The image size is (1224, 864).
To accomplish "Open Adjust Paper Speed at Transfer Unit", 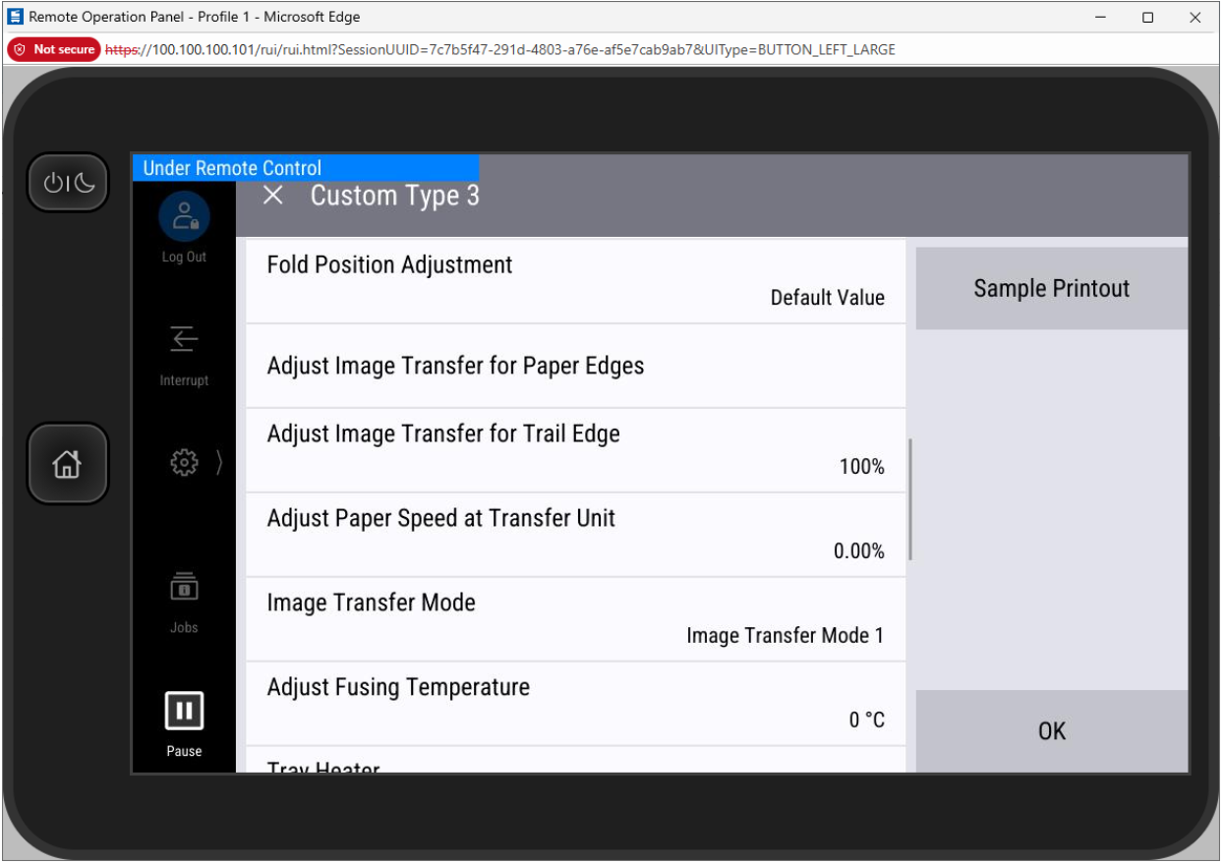I will [575, 535].
